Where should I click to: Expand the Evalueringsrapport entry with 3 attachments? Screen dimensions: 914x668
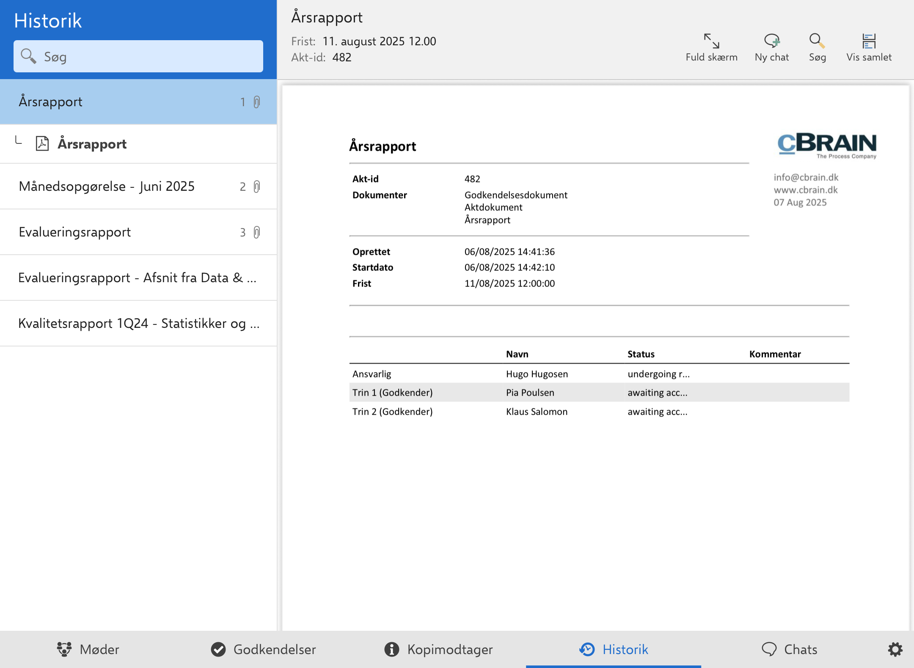point(75,232)
